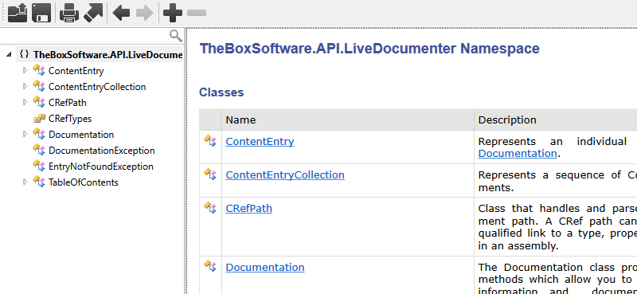Navigate back with the left arrow
This screenshot has width=637, height=294.
coord(121,13)
